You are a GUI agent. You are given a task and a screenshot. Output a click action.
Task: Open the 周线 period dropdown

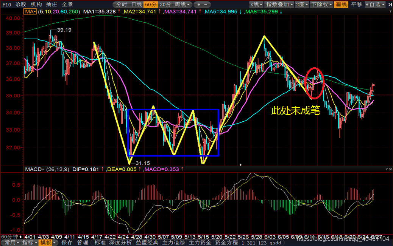182,5
